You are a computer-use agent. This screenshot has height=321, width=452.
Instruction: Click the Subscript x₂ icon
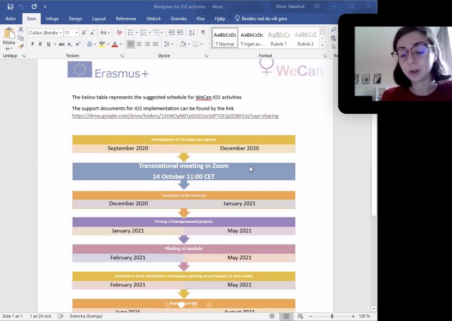70,44
